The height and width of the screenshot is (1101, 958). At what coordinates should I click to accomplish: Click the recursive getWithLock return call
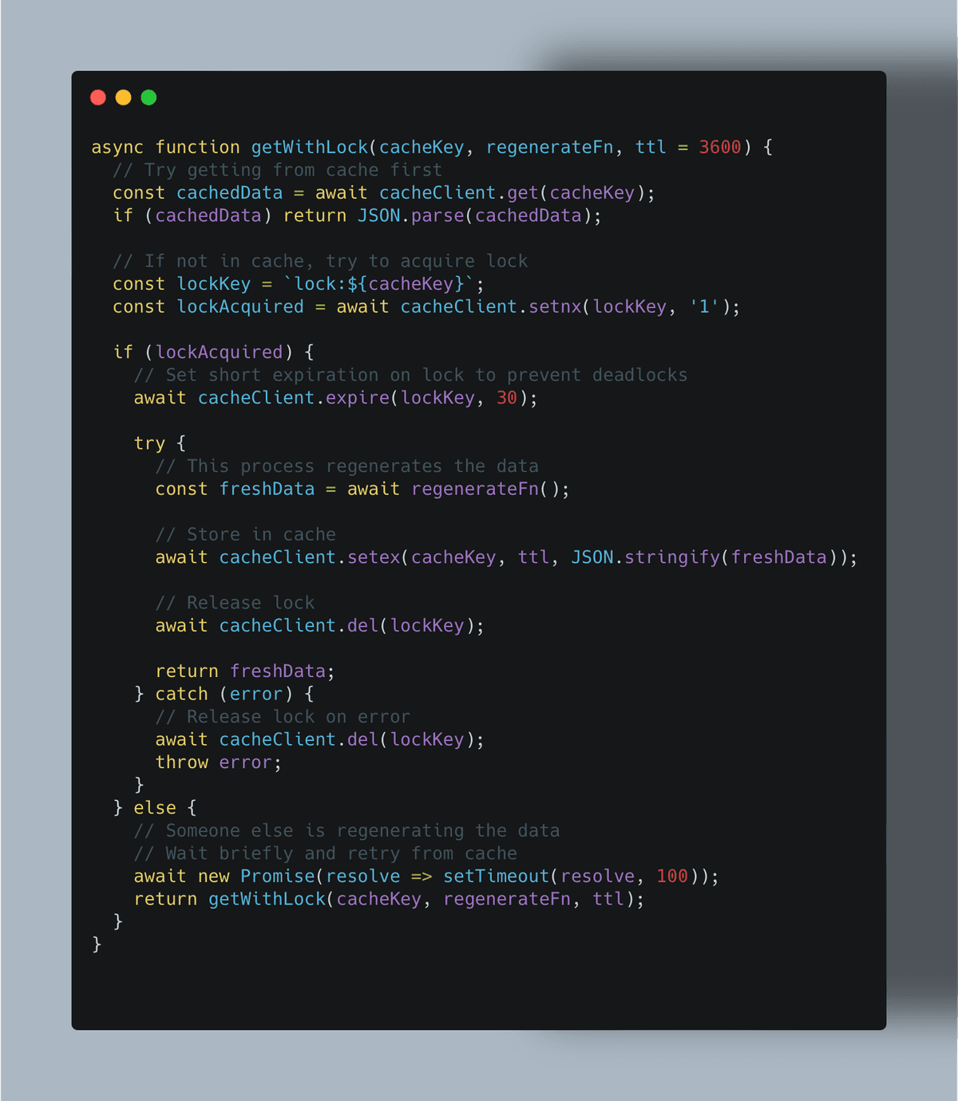tap(268, 899)
